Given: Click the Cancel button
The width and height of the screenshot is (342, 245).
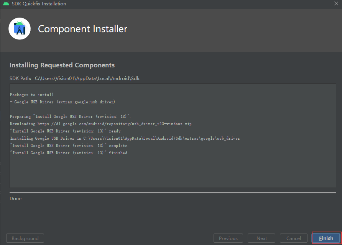Looking at the screenshot, I should pos(294,238).
